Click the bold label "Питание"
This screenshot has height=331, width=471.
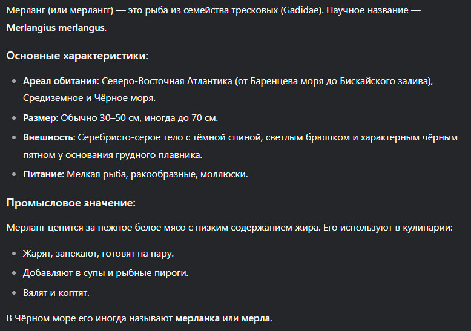click(x=43, y=174)
